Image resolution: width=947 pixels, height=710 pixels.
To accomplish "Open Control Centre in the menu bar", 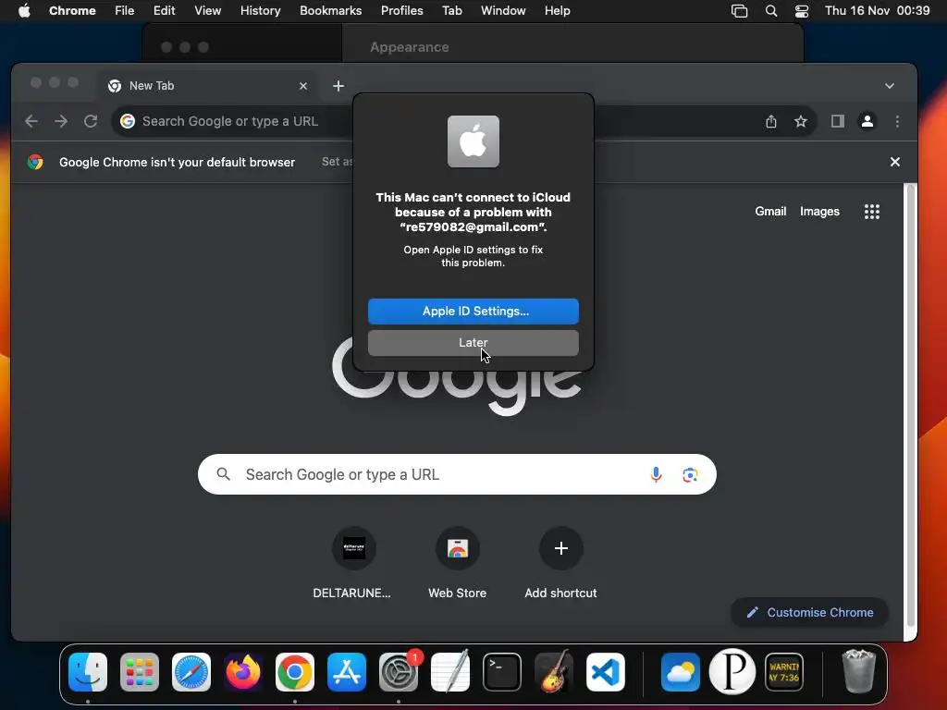I will click(x=802, y=10).
